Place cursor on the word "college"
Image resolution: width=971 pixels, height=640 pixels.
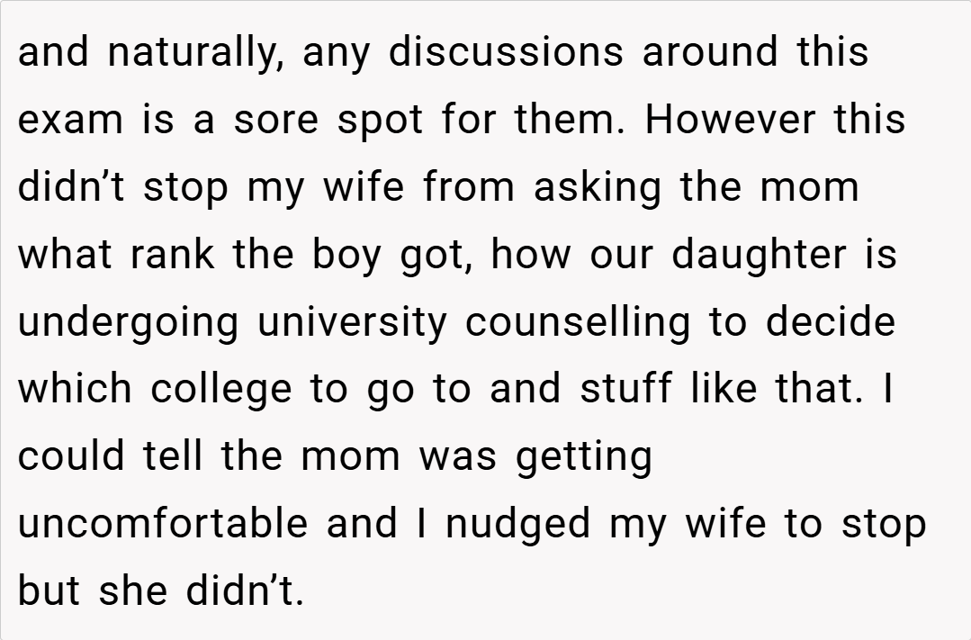pos(221,391)
